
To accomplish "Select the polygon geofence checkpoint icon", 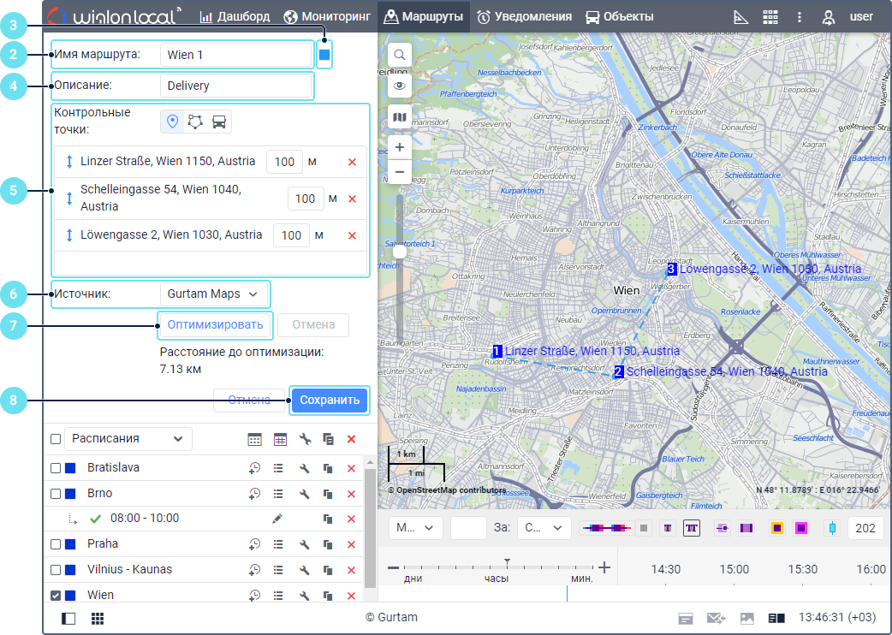I will point(196,122).
